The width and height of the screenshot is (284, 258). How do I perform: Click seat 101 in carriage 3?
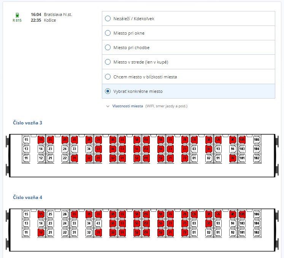(242, 158)
